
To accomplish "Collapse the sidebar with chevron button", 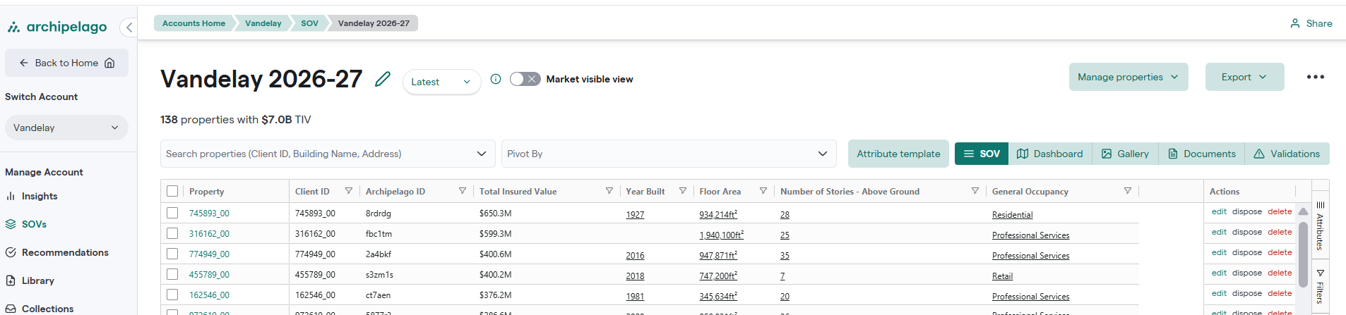I will tap(129, 27).
